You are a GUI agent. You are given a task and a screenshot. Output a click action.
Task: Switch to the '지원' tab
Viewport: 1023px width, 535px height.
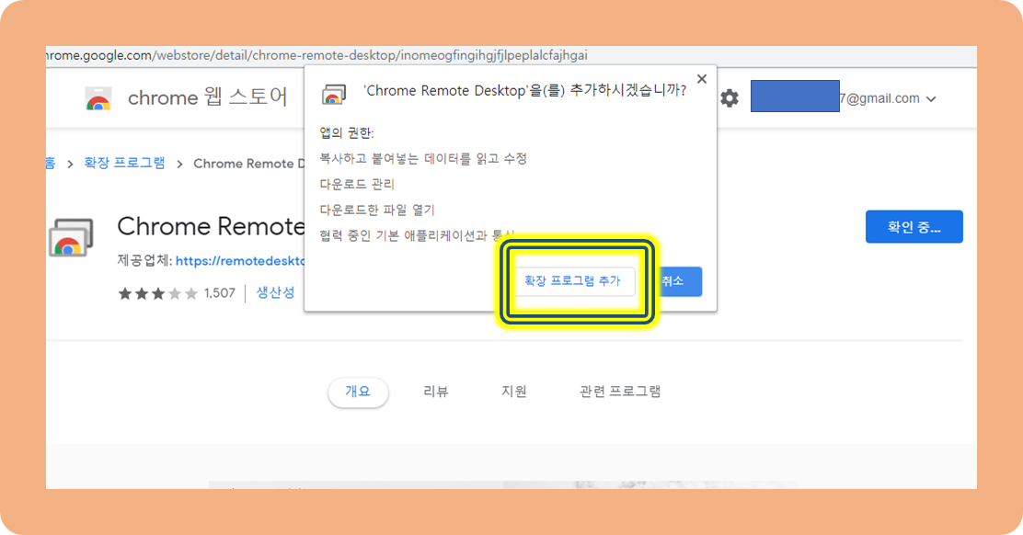tap(514, 392)
